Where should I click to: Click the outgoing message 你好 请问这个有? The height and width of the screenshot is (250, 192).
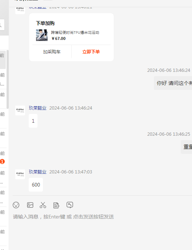pyautogui.click(x=173, y=83)
